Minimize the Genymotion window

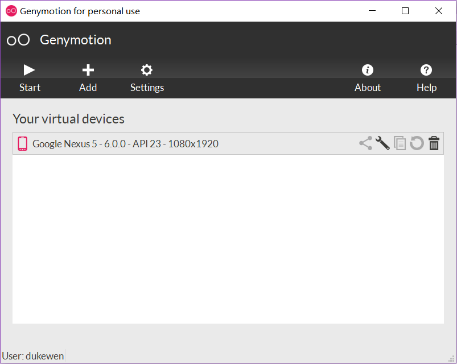coord(372,11)
